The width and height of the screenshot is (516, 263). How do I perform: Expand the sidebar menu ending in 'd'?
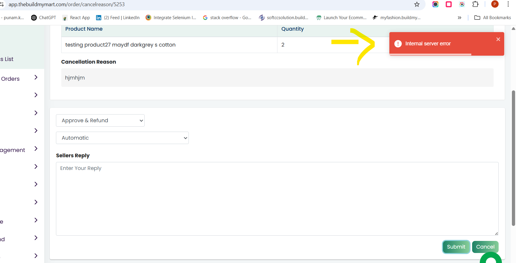tap(36, 238)
